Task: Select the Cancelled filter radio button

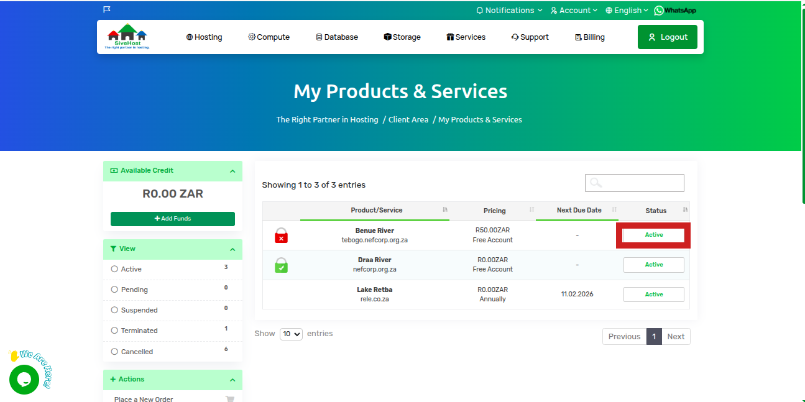Action: (x=114, y=352)
